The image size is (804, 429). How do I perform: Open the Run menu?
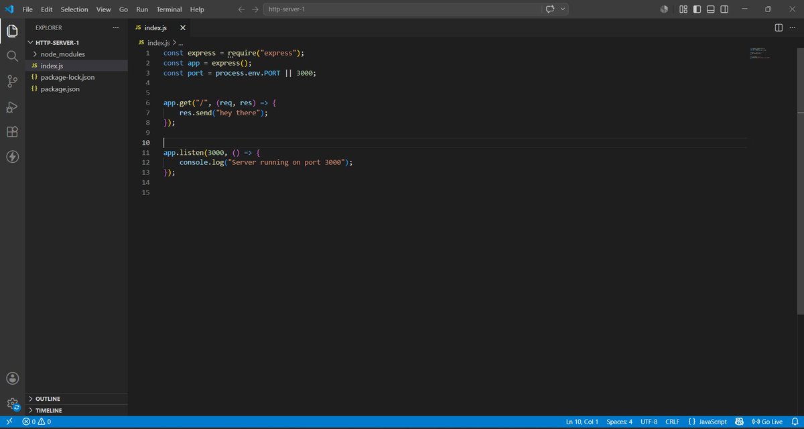click(142, 9)
